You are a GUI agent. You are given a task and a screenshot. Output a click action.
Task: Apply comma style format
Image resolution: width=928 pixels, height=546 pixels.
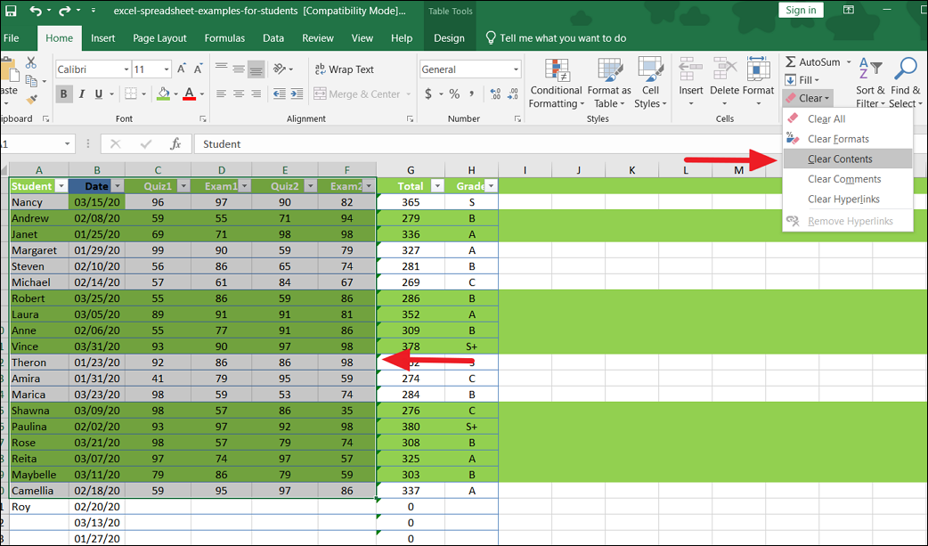click(x=472, y=94)
